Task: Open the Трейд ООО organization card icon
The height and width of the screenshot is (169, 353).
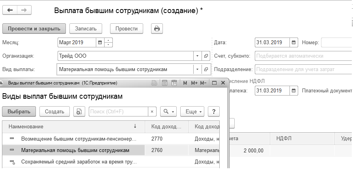Action: pos(206,56)
